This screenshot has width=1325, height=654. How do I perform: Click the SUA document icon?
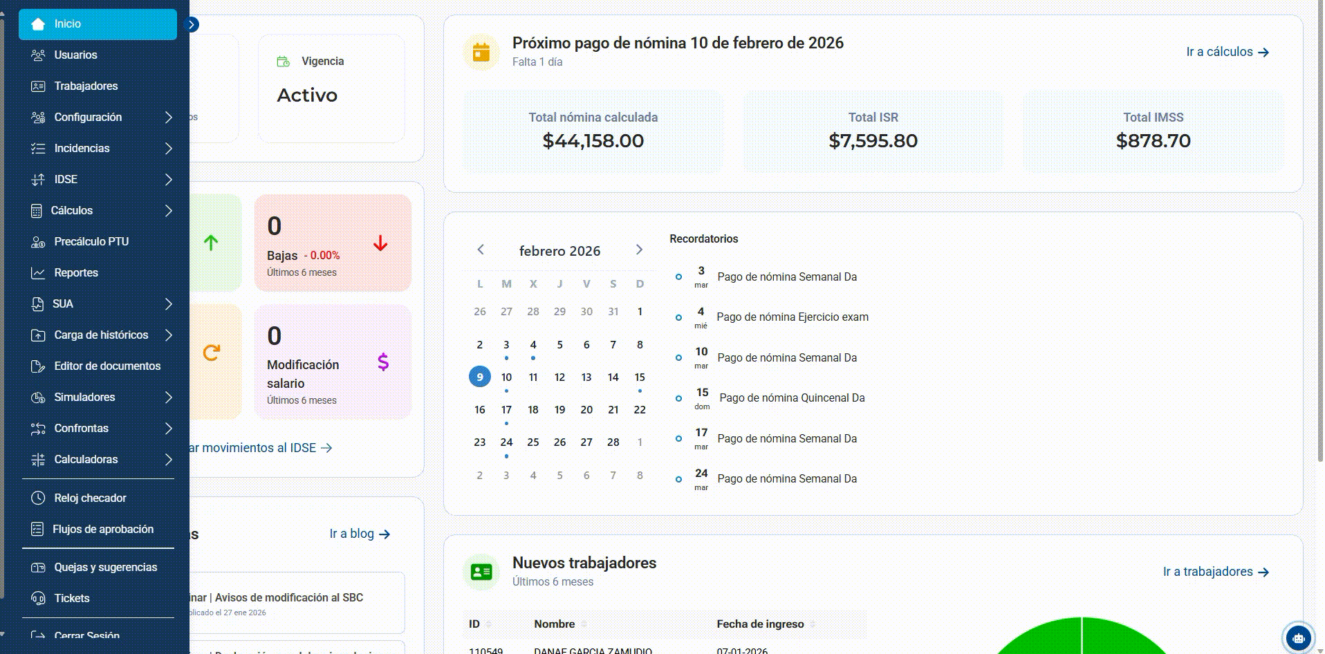pos(37,304)
